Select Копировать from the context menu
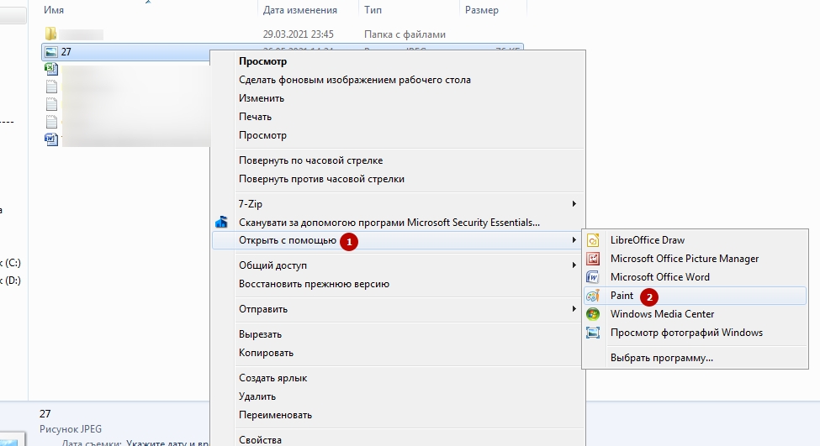Viewport: 820px width, 446px height. 266,353
